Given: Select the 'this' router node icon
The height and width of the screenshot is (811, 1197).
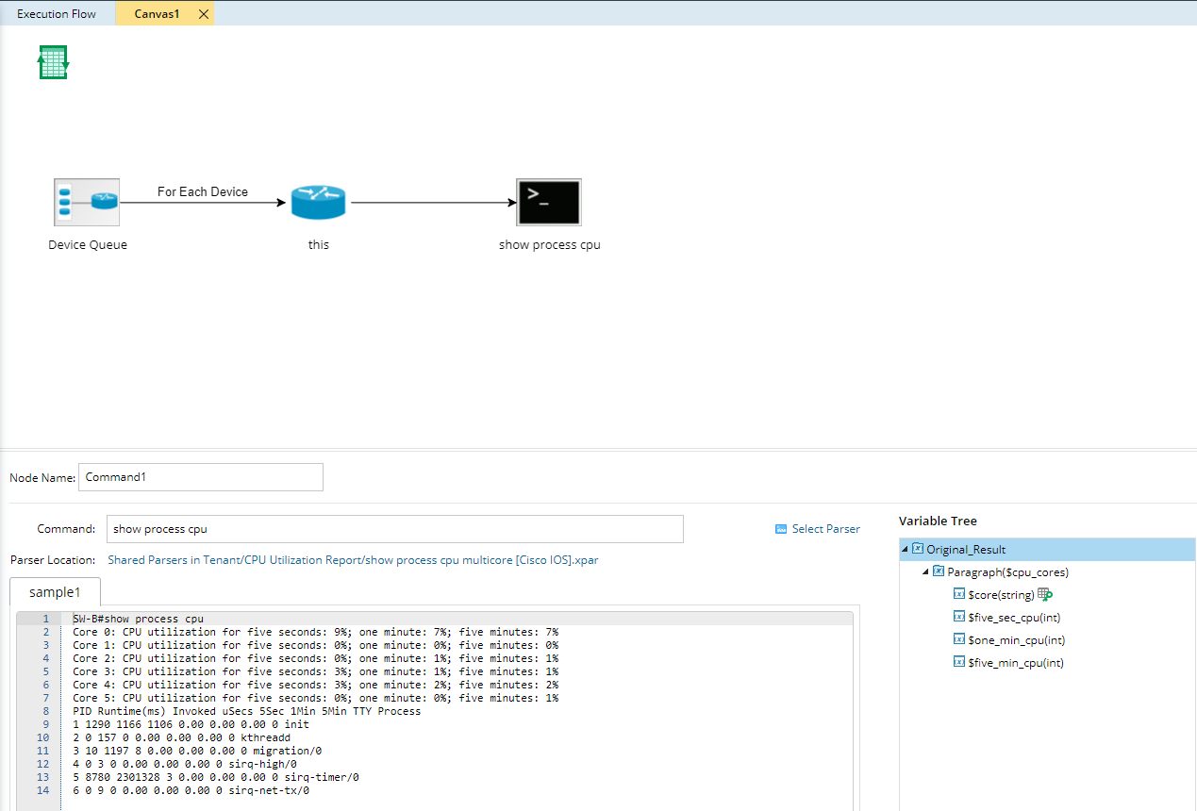Looking at the screenshot, I should click(318, 202).
